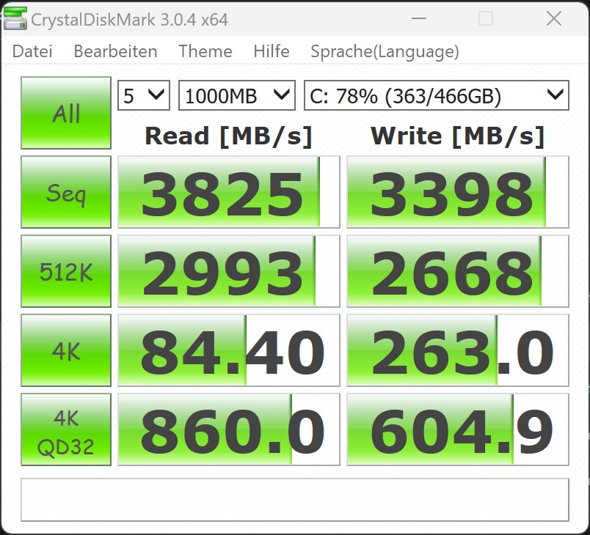Click the Seq read result 3825
This screenshot has height=535, width=590.
tap(229, 192)
